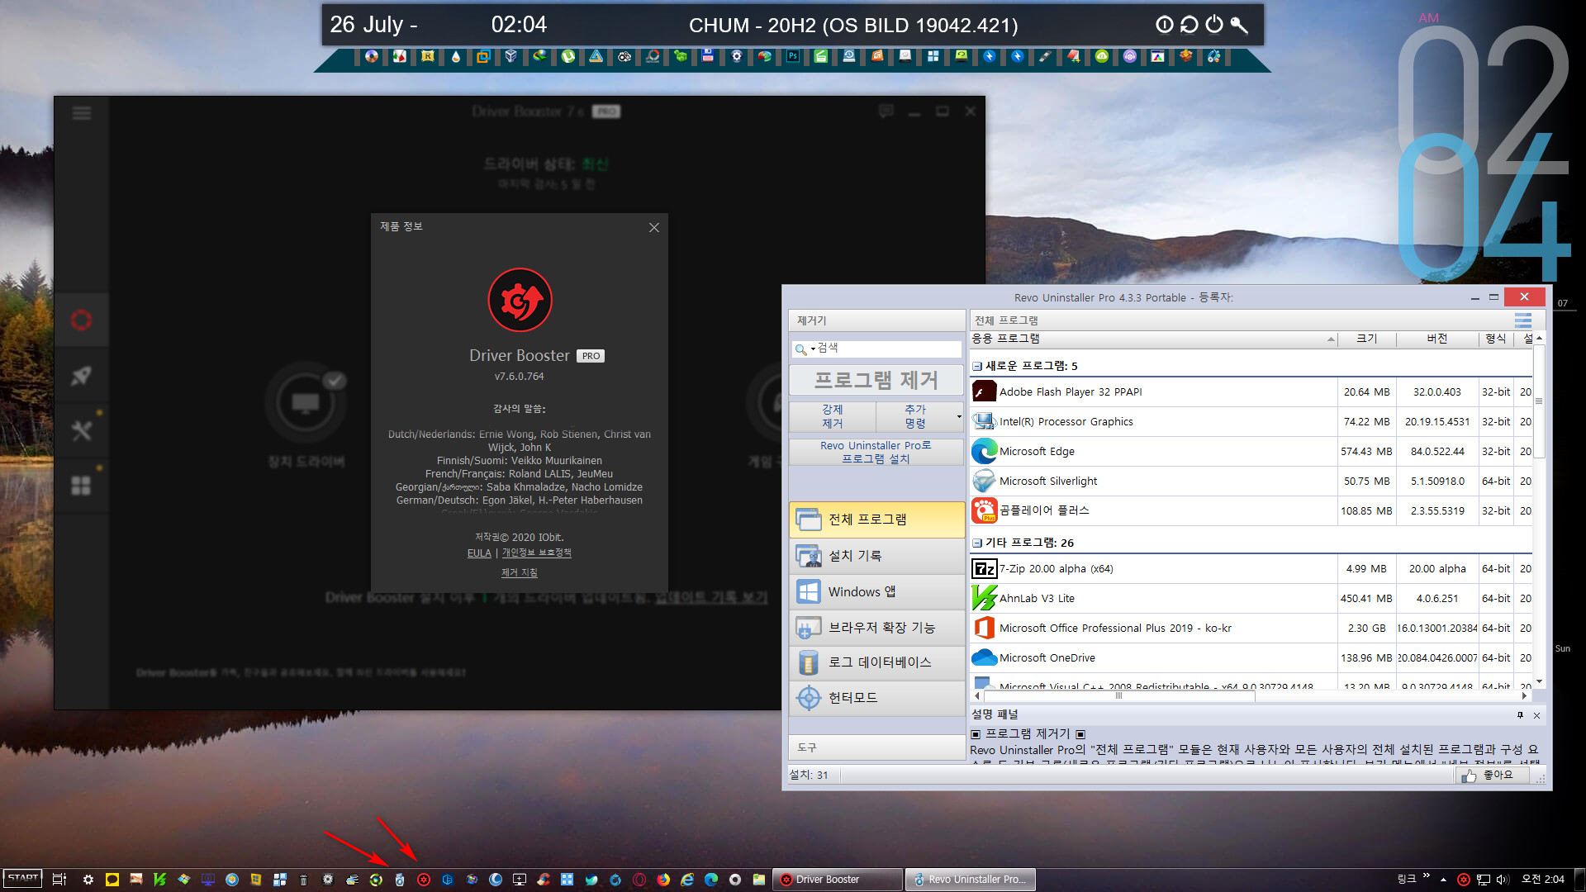Viewport: 1586px width, 892px height.
Task: Click the wrench settings icon on the top bar
Action: point(1239,25)
